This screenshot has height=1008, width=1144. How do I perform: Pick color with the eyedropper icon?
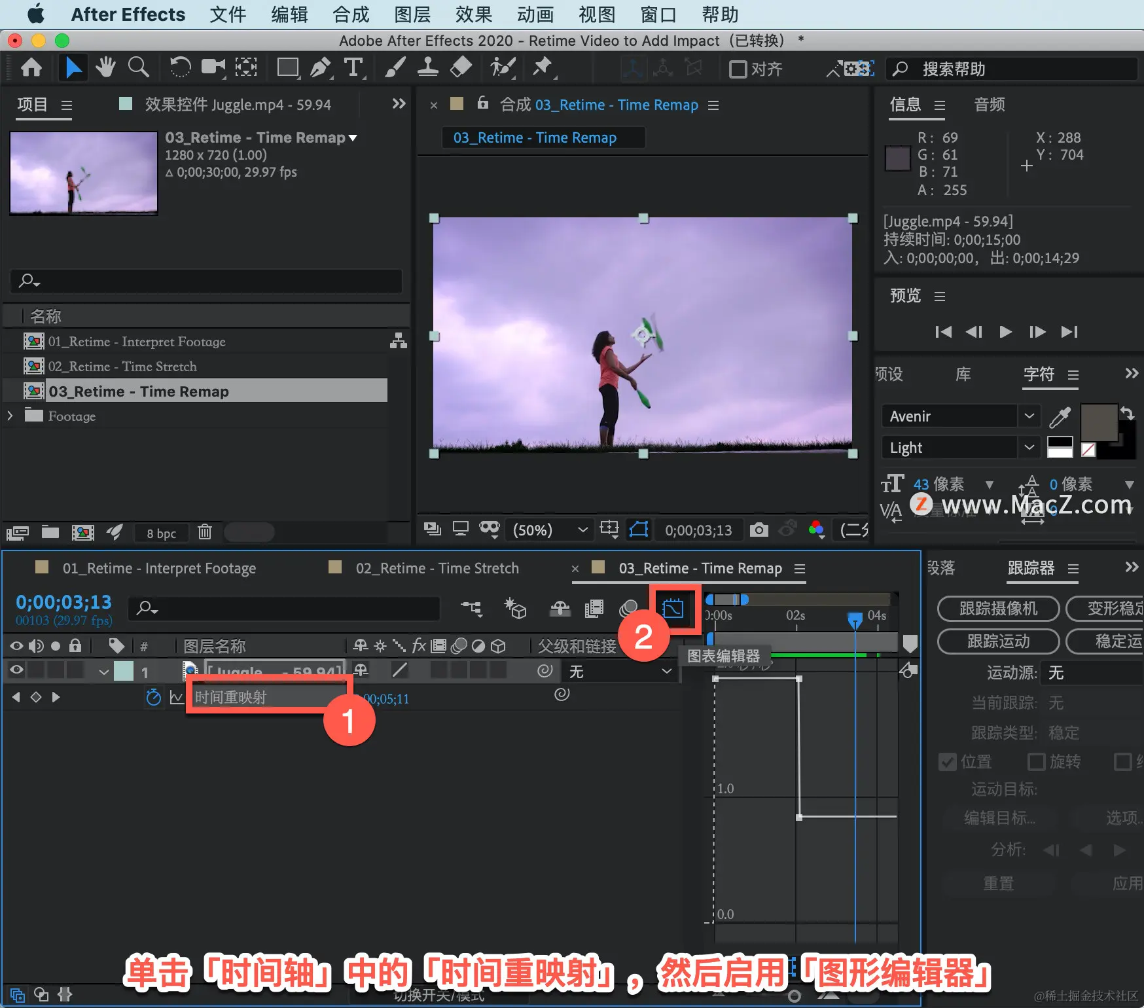[x=1060, y=416]
